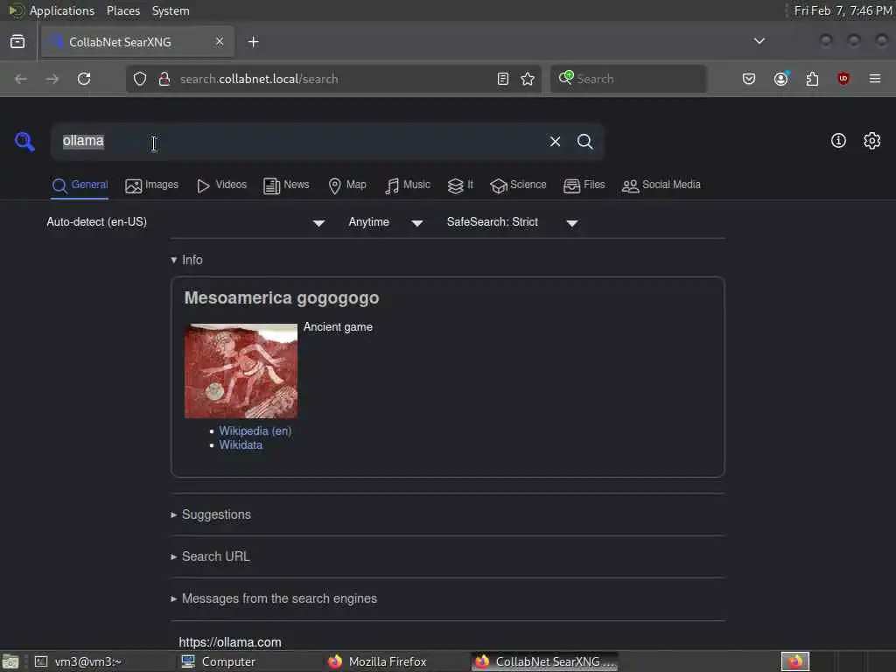This screenshot has width=896, height=672.
Task: Open the Wikidata link
Action: click(x=241, y=445)
